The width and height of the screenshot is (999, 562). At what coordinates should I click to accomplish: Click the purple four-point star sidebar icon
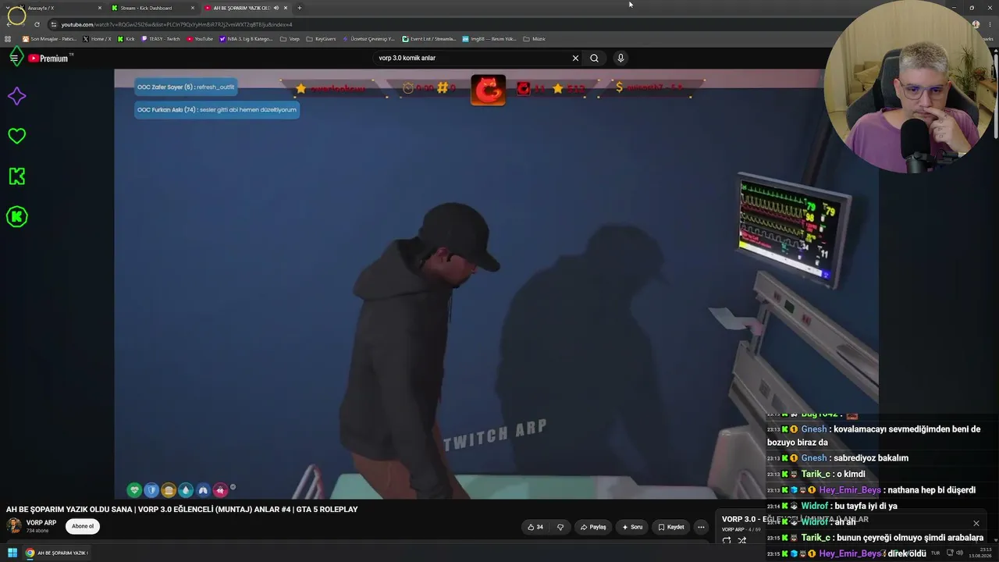click(x=16, y=96)
